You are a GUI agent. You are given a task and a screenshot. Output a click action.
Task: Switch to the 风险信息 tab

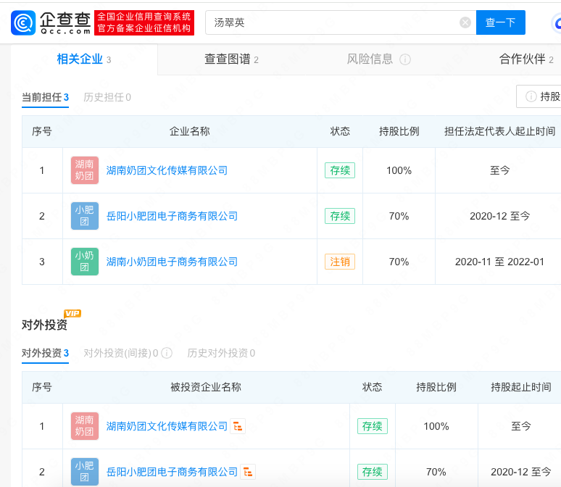tap(378, 59)
